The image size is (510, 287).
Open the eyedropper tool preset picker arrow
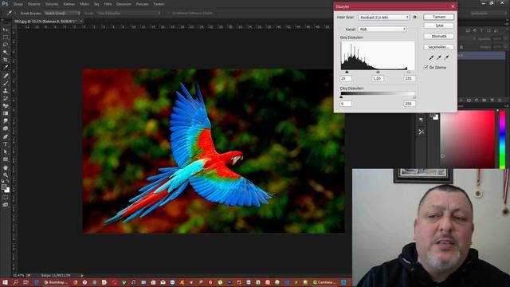[x=15, y=14]
